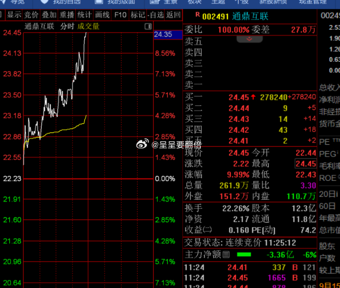
Task: Click 内盘 value 110.7万
Action: pos(301,196)
